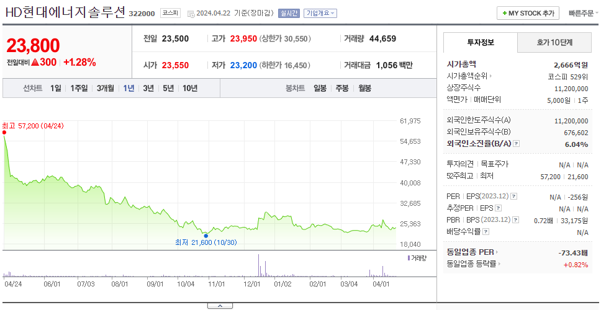This screenshot has height=310, width=601.
Task: Click the 투자의견 label
Action: (x=460, y=164)
